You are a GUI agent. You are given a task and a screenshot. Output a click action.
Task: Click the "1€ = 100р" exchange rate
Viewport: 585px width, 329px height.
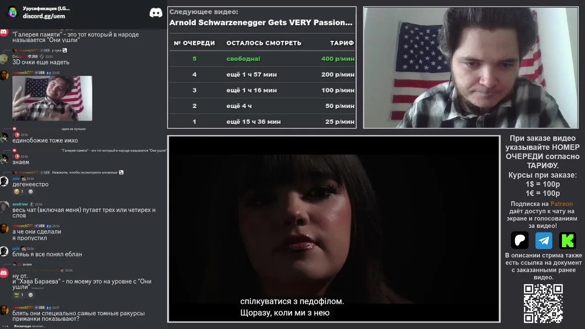pyautogui.click(x=543, y=193)
